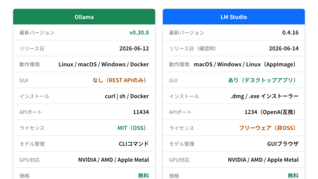This screenshot has width=318, height=179.
Task: Click Ollama API port 11434
Action: coord(141,112)
